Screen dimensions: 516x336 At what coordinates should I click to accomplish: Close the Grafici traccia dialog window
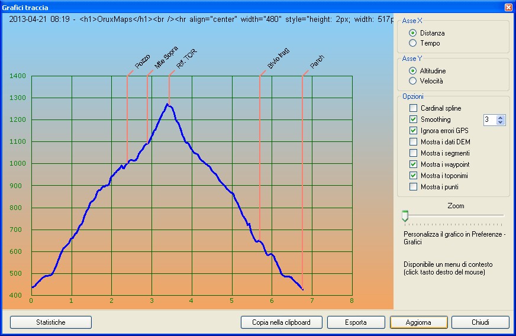(508, 8)
